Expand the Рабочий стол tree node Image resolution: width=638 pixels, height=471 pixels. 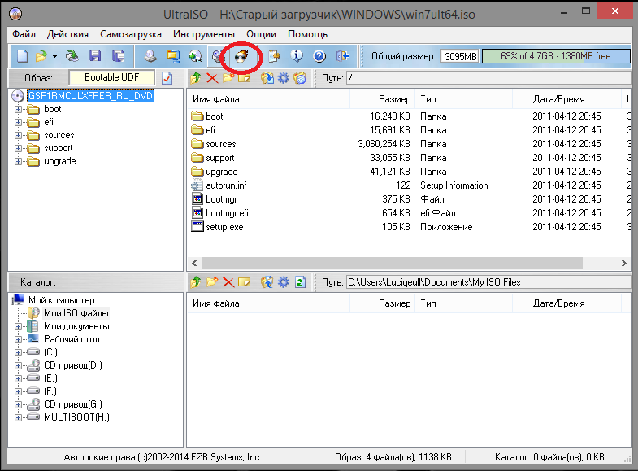pyautogui.click(x=19, y=339)
